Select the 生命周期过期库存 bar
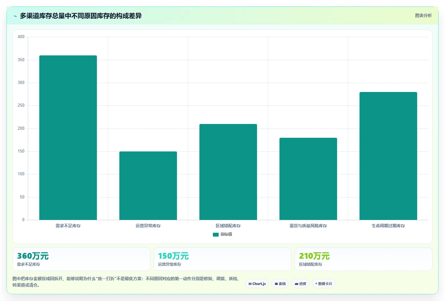 click(388, 156)
